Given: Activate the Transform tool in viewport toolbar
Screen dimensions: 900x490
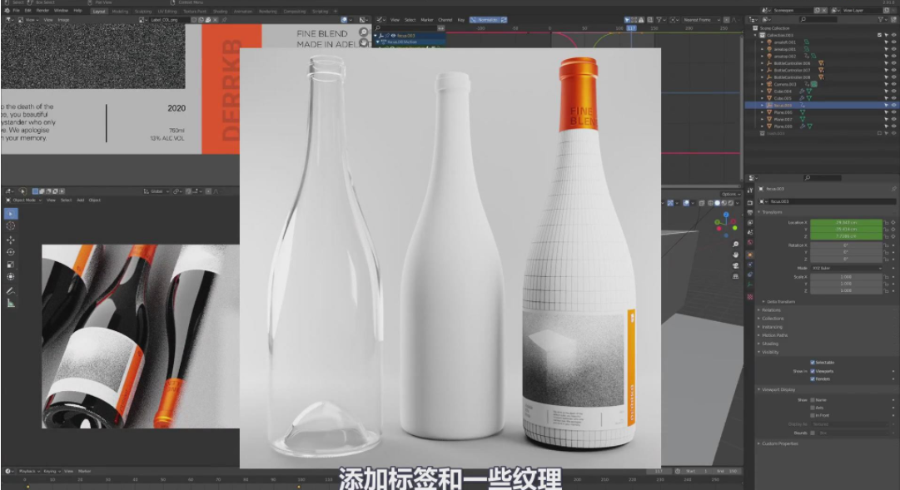Looking at the screenshot, I should [x=11, y=276].
